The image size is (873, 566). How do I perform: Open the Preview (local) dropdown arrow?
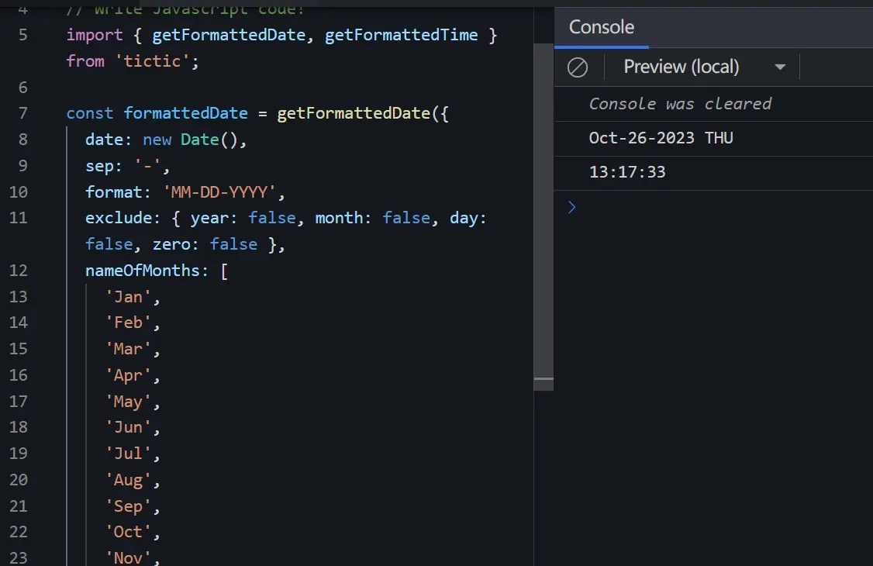(x=781, y=67)
